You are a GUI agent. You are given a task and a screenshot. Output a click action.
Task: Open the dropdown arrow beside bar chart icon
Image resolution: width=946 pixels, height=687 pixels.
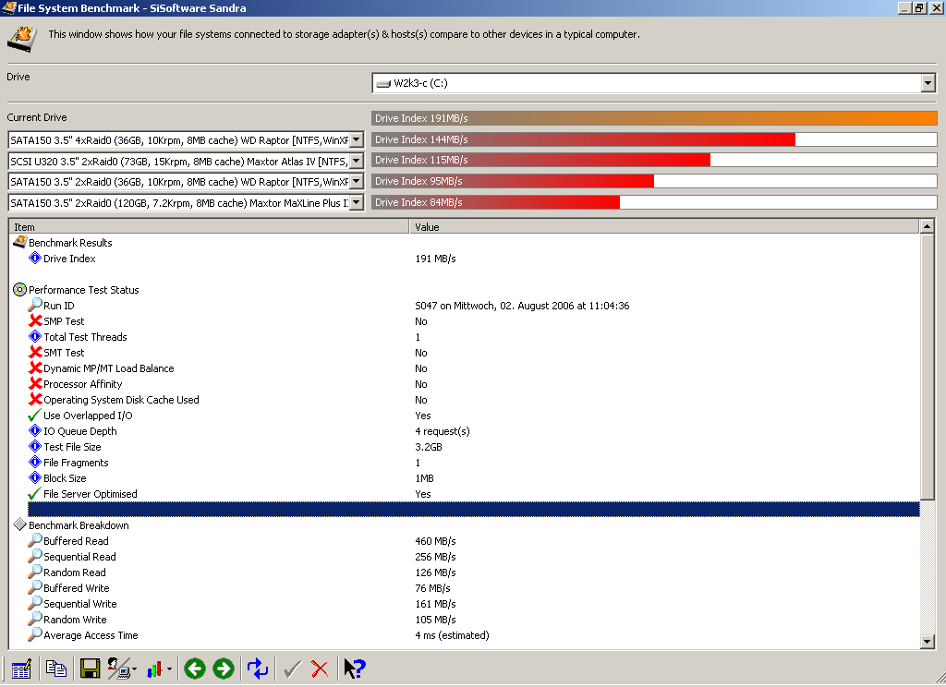click(169, 669)
